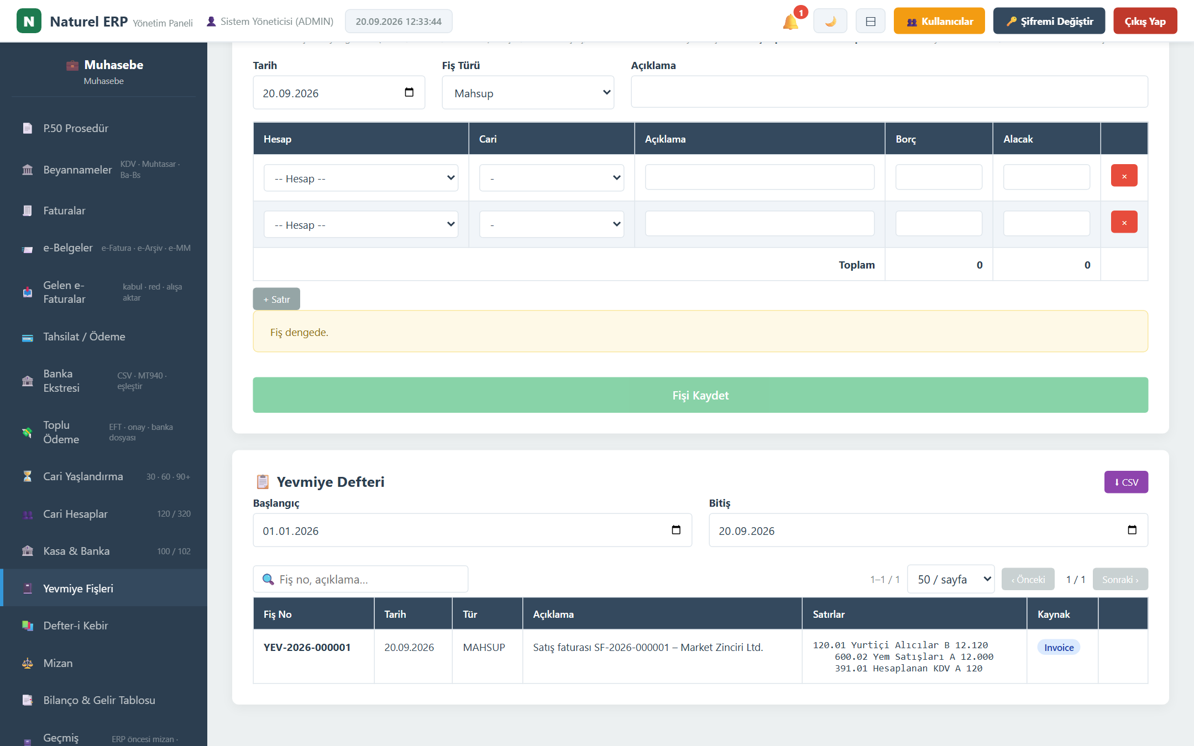Click second row Alacak input
Screen dimensions: 1194x746
point(1046,223)
